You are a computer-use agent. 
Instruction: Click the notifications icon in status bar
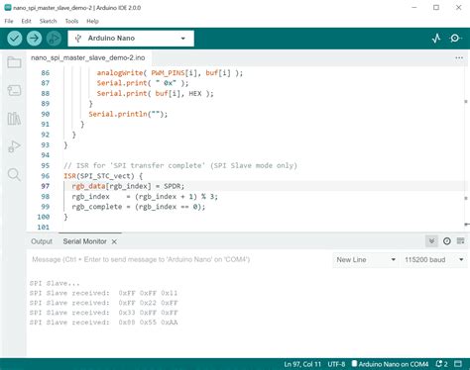[x=441, y=364]
